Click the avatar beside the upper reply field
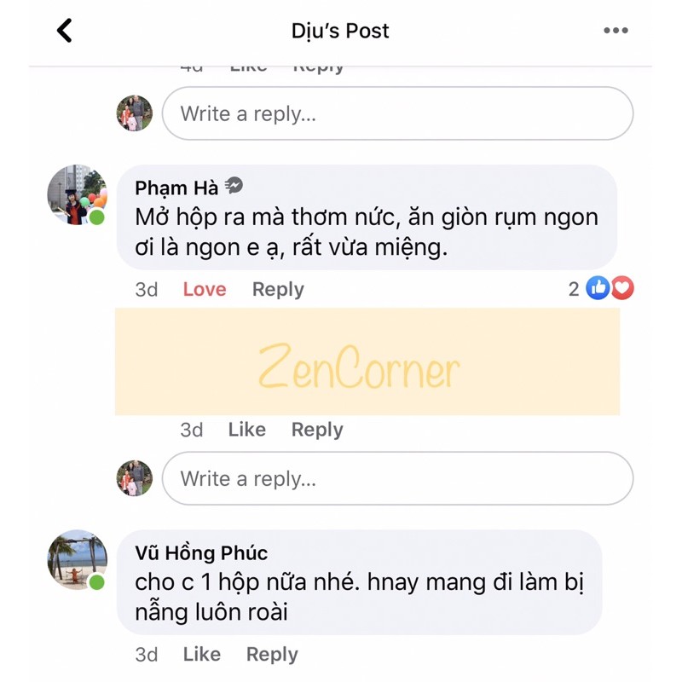The height and width of the screenshot is (682, 682). (135, 113)
